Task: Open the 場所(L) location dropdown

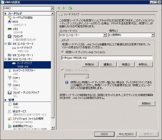Action: tap(153, 35)
